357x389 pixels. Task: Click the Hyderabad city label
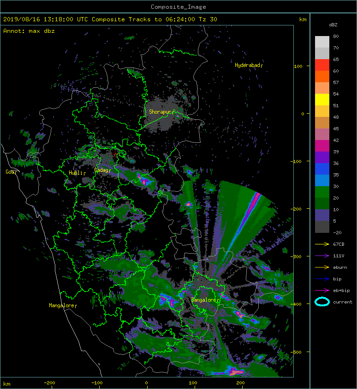click(x=247, y=65)
